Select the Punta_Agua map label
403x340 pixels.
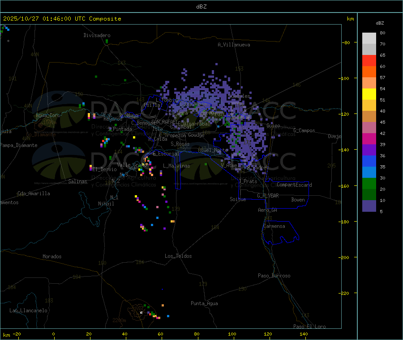[x=204, y=303]
